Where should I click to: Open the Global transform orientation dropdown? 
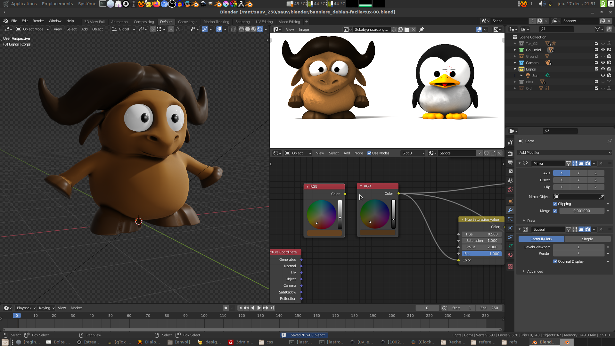tap(124, 29)
